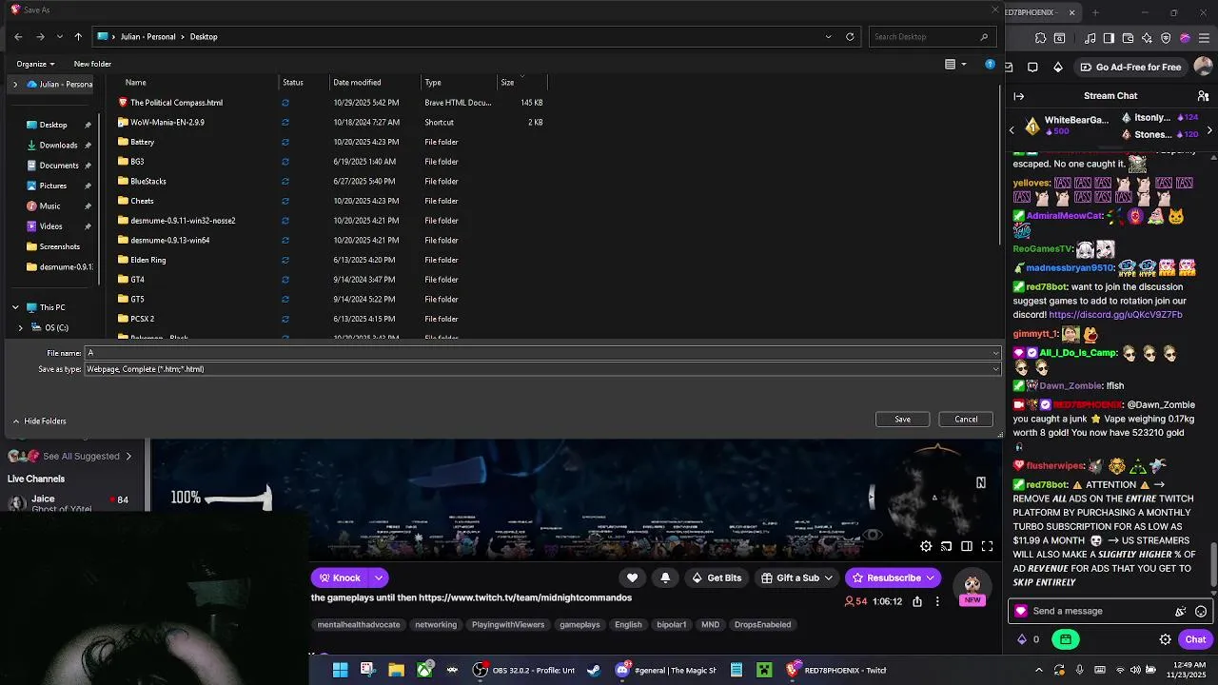Show hidden system tray icons chevron

[1038, 670]
